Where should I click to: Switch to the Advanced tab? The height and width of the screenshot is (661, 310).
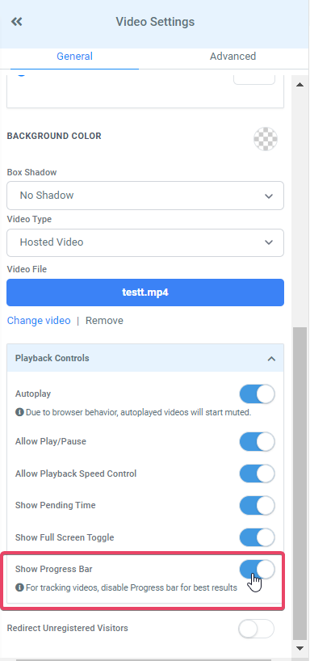[x=232, y=57]
